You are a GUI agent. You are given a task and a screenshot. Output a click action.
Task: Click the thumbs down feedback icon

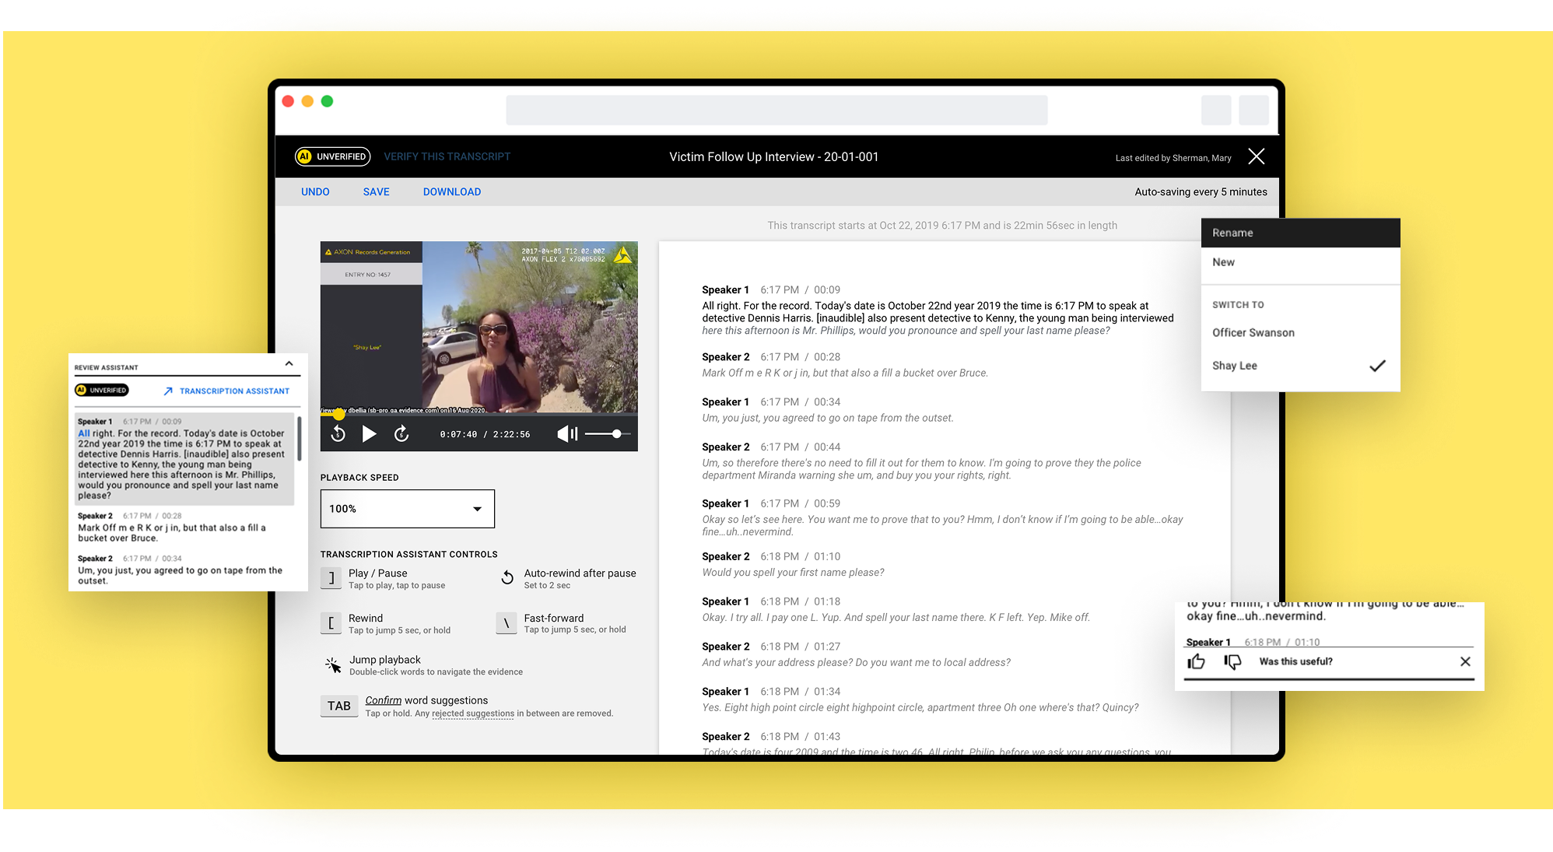(1232, 661)
